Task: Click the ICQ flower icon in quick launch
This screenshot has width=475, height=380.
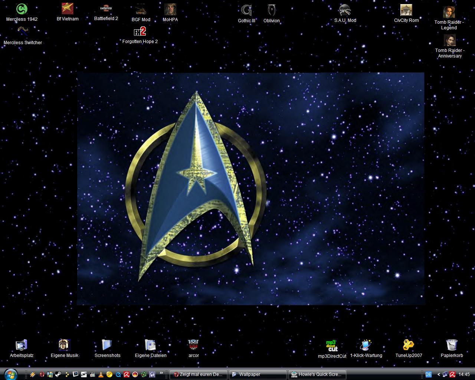Action: coord(144,374)
